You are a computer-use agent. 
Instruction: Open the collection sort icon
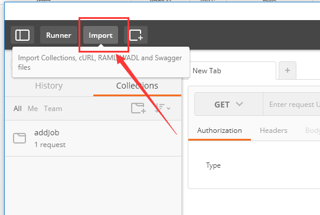159,108
